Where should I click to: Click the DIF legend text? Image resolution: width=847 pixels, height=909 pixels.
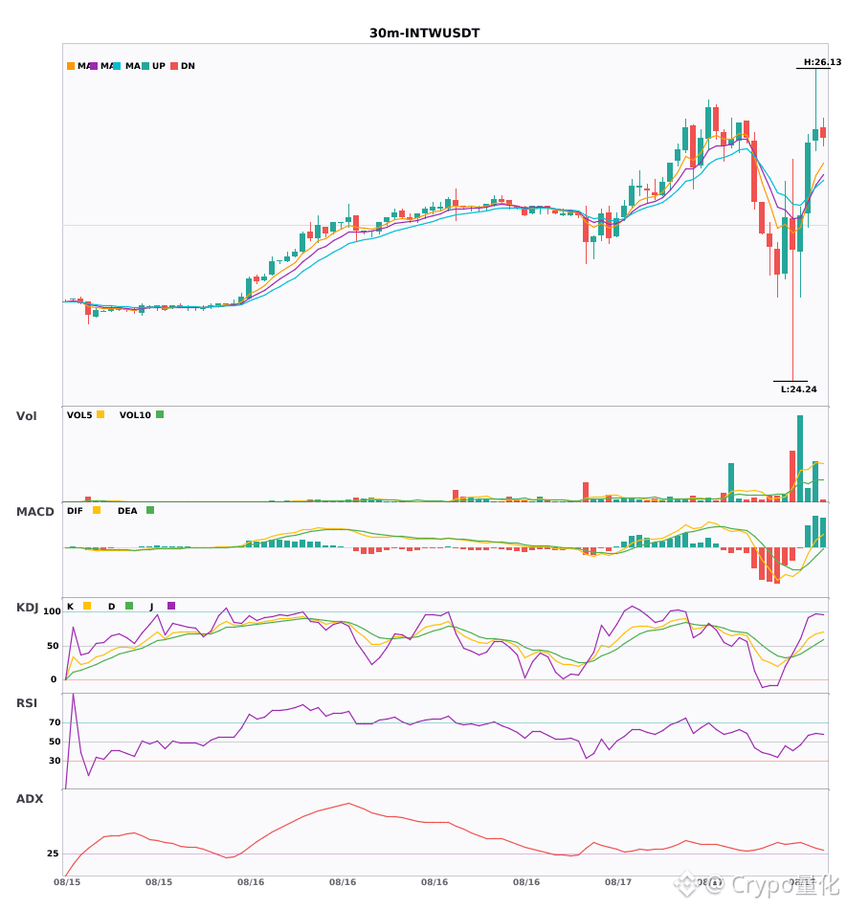pos(75,511)
